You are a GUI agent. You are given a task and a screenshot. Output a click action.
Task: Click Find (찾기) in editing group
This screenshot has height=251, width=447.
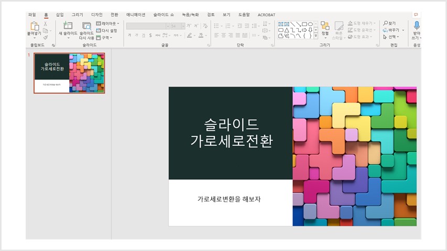pyautogui.click(x=389, y=23)
